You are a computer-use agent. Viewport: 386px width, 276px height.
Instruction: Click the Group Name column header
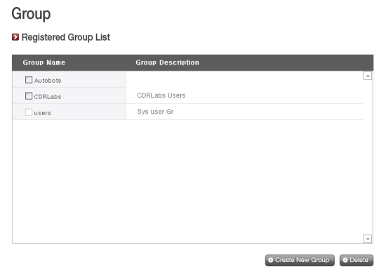pos(44,63)
